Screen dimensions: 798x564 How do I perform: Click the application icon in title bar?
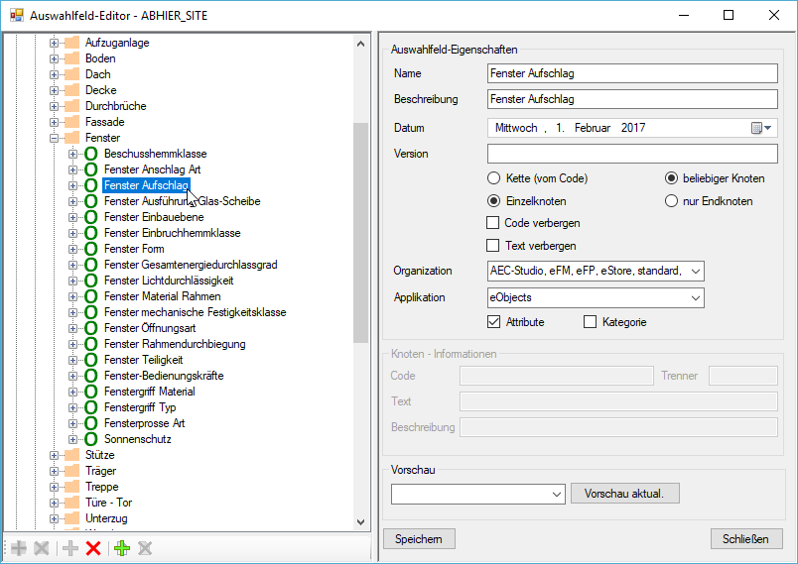point(16,15)
